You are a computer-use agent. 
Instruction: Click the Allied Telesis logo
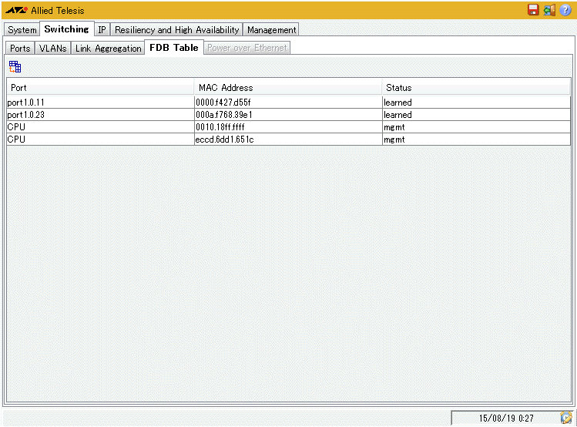(16, 11)
